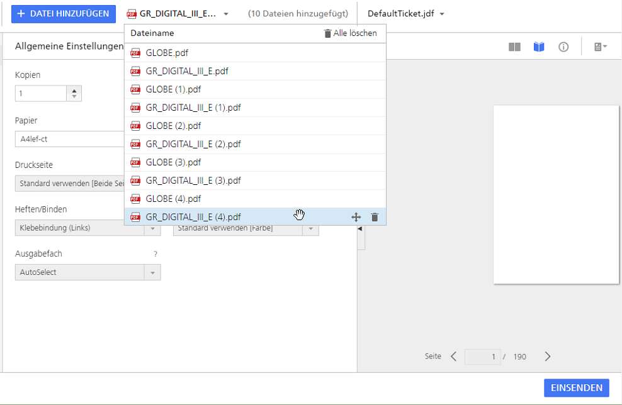Select GLOBE (1).pdf in the list
This screenshot has height=405, width=622.
255,89
